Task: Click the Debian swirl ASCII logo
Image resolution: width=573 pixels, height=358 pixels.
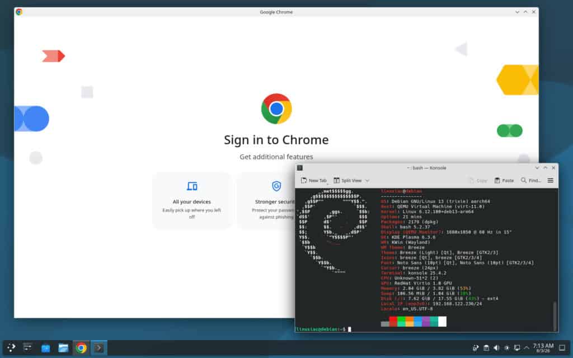Action: pyautogui.click(x=333, y=231)
